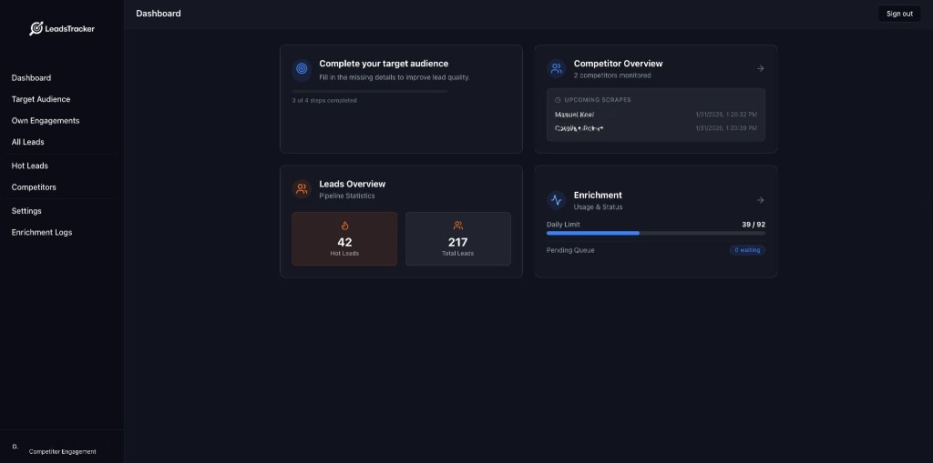Click the LeadsTracker logo icon
The image size is (933, 463).
tap(36, 28)
